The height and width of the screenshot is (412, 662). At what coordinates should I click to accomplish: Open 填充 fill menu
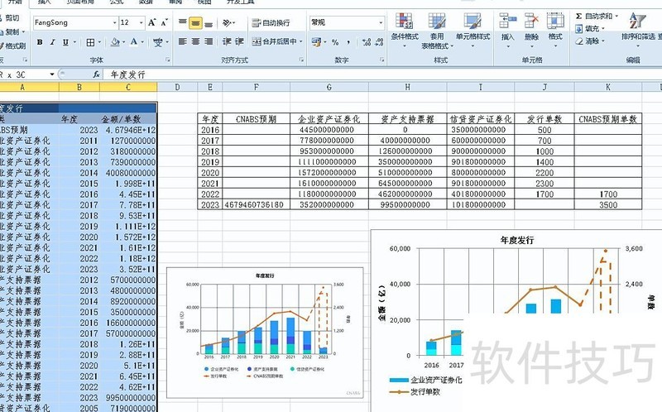click(x=590, y=29)
